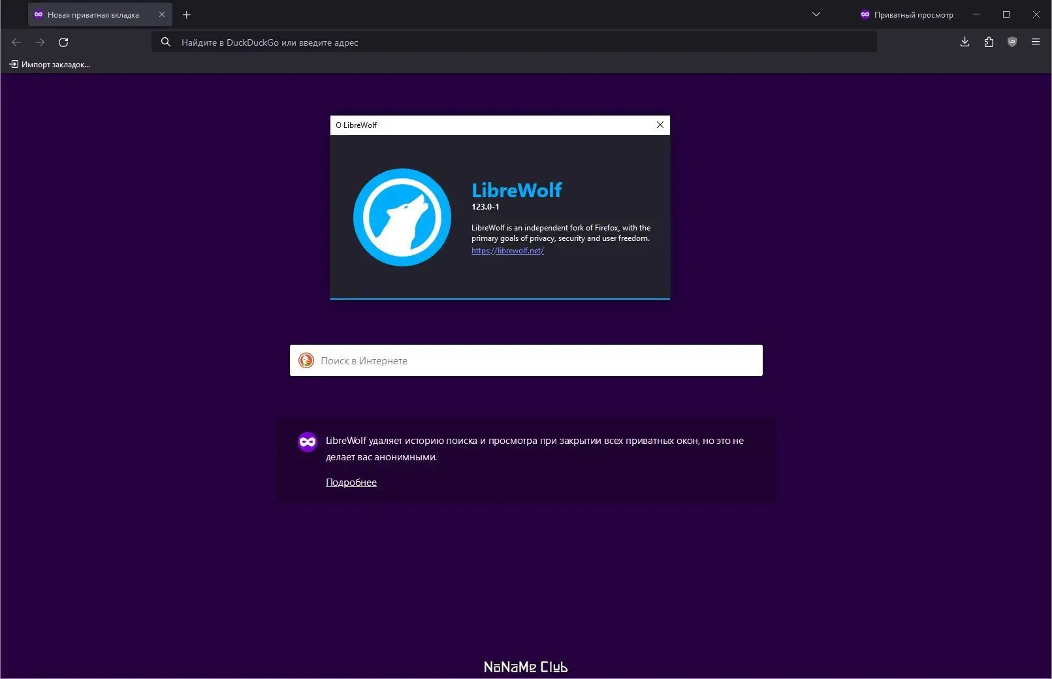Open the application hamburger menu
The image size is (1052, 679).
tap(1036, 42)
